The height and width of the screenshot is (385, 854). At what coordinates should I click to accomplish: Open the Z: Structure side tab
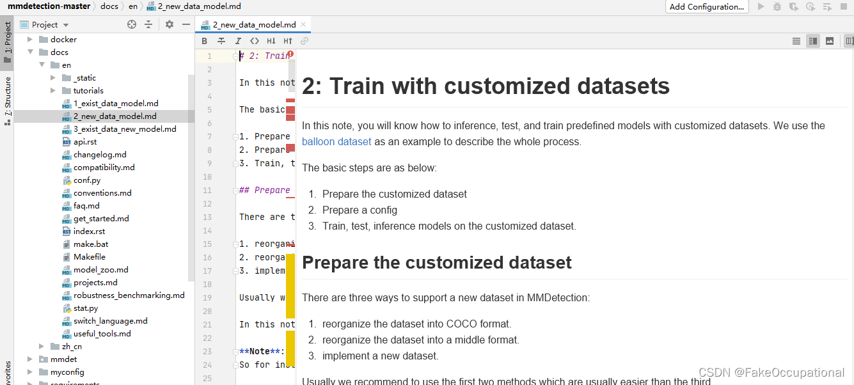tap(7, 100)
